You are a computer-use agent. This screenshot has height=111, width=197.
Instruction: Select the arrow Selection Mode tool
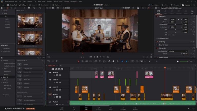pyautogui.click(x=78, y=61)
